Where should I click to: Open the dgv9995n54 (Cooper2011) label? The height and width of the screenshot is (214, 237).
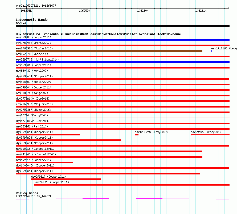[x=34, y=76]
